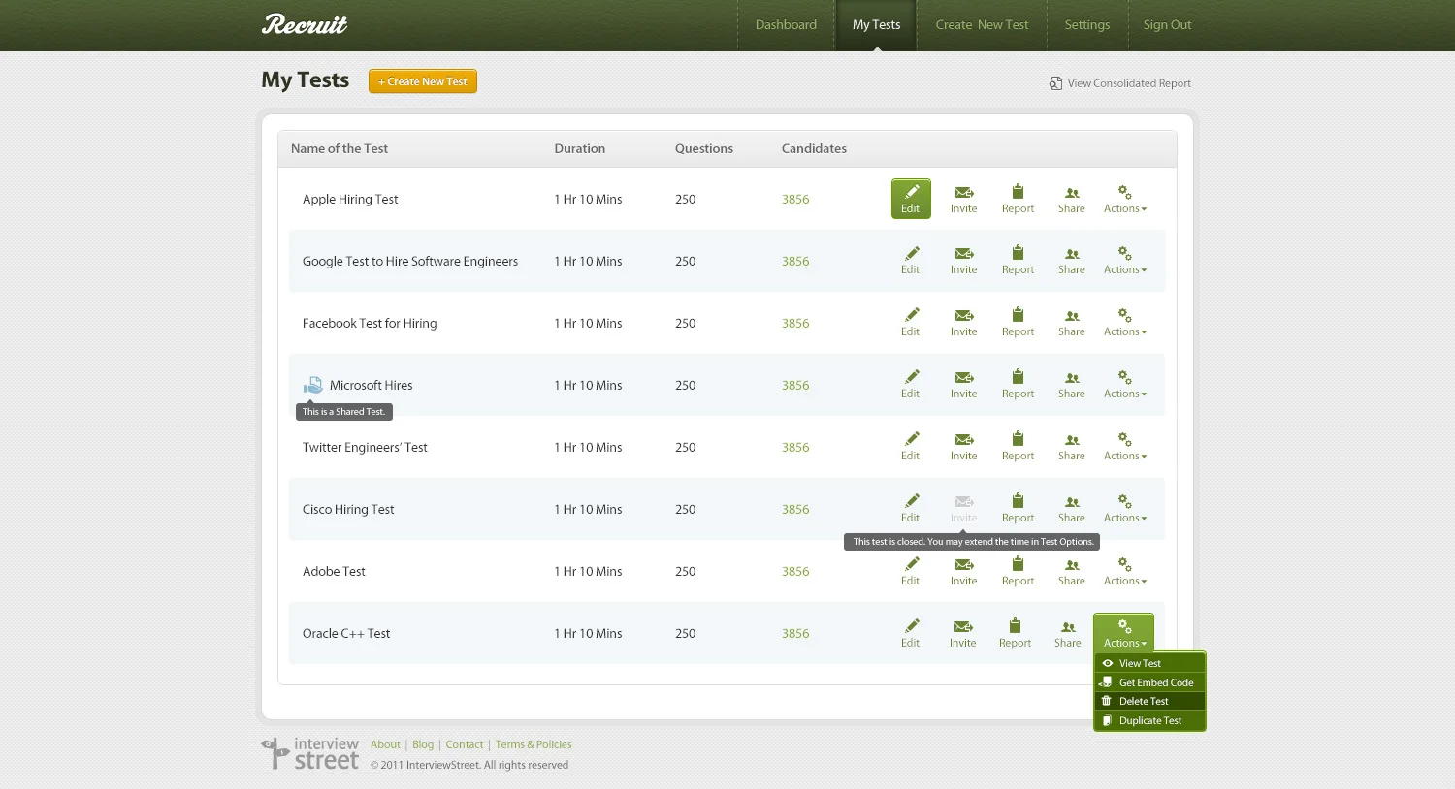Expand Actions dropdown for Apple Hiring Test
Viewport: 1455px width, 789px height.
pos(1125,199)
